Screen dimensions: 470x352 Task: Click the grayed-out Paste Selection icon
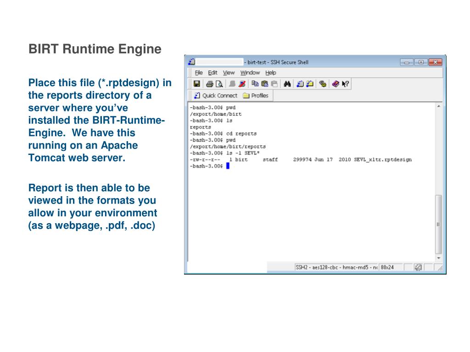click(x=274, y=84)
